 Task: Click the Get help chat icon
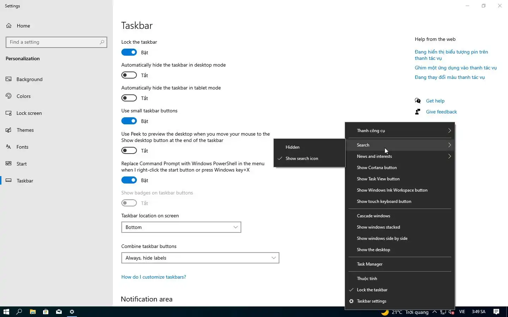pos(418,101)
